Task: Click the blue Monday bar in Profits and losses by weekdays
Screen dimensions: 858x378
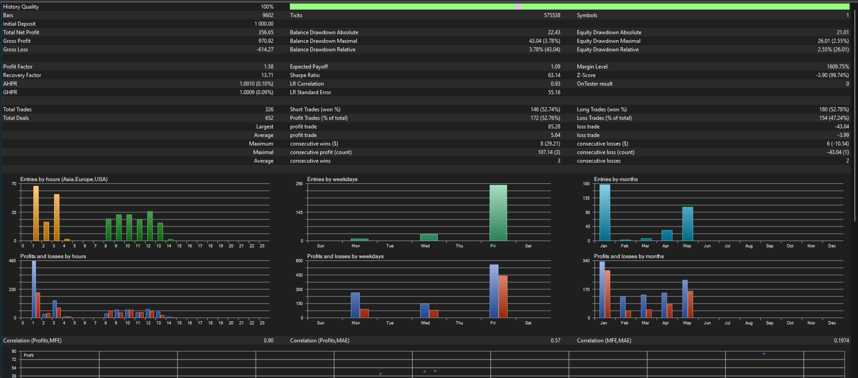Action: pyautogui.click(x=355, y=305)
